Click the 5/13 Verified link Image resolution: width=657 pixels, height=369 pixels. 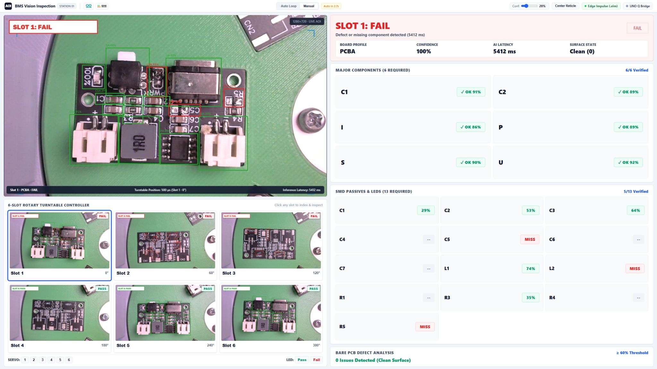click(x=636, y=191)
